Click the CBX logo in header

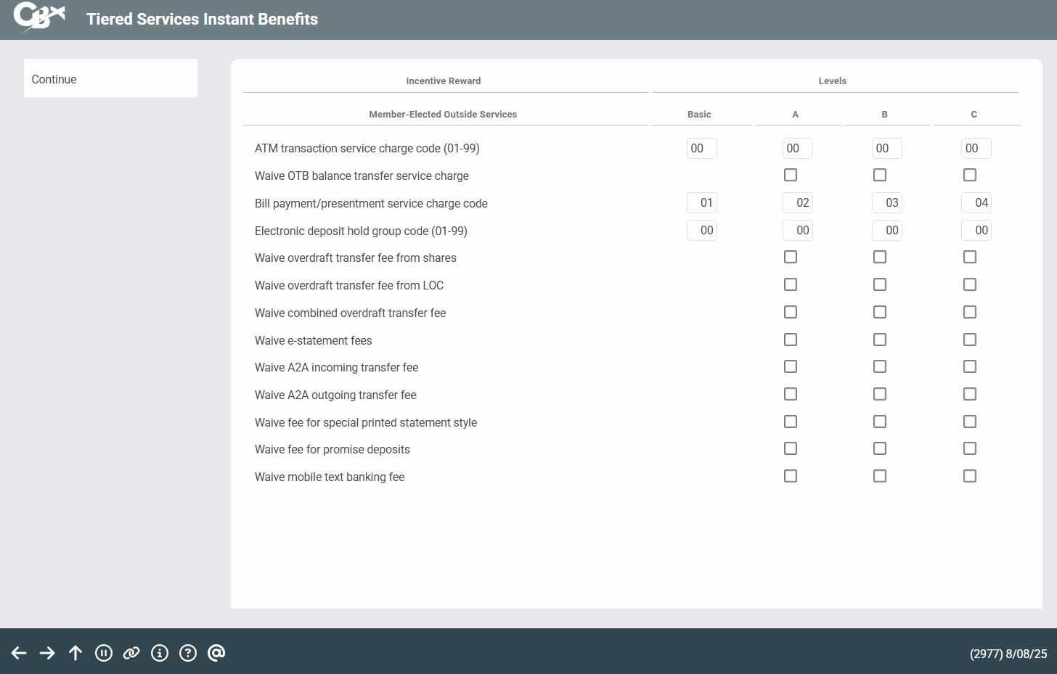[39, 17]
